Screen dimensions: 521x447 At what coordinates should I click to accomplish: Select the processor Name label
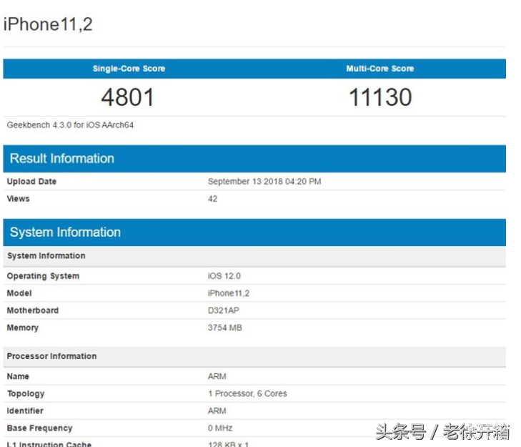point(18,376)
